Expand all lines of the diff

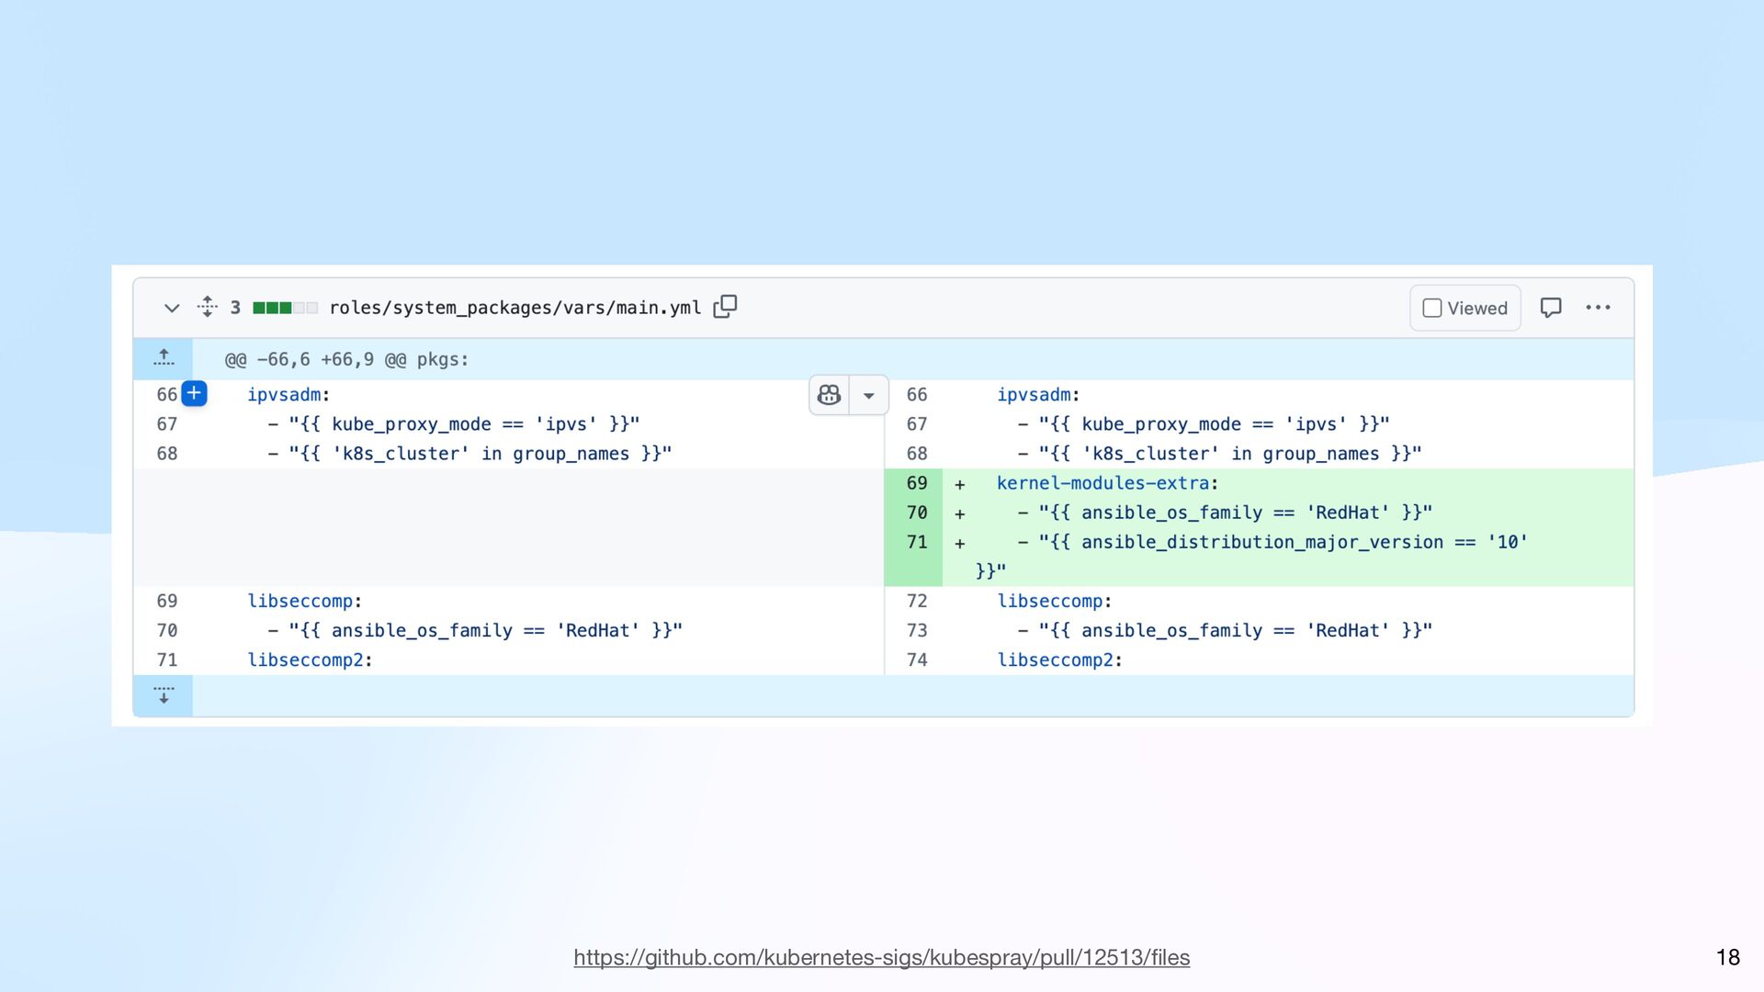[x=208, y=307]
